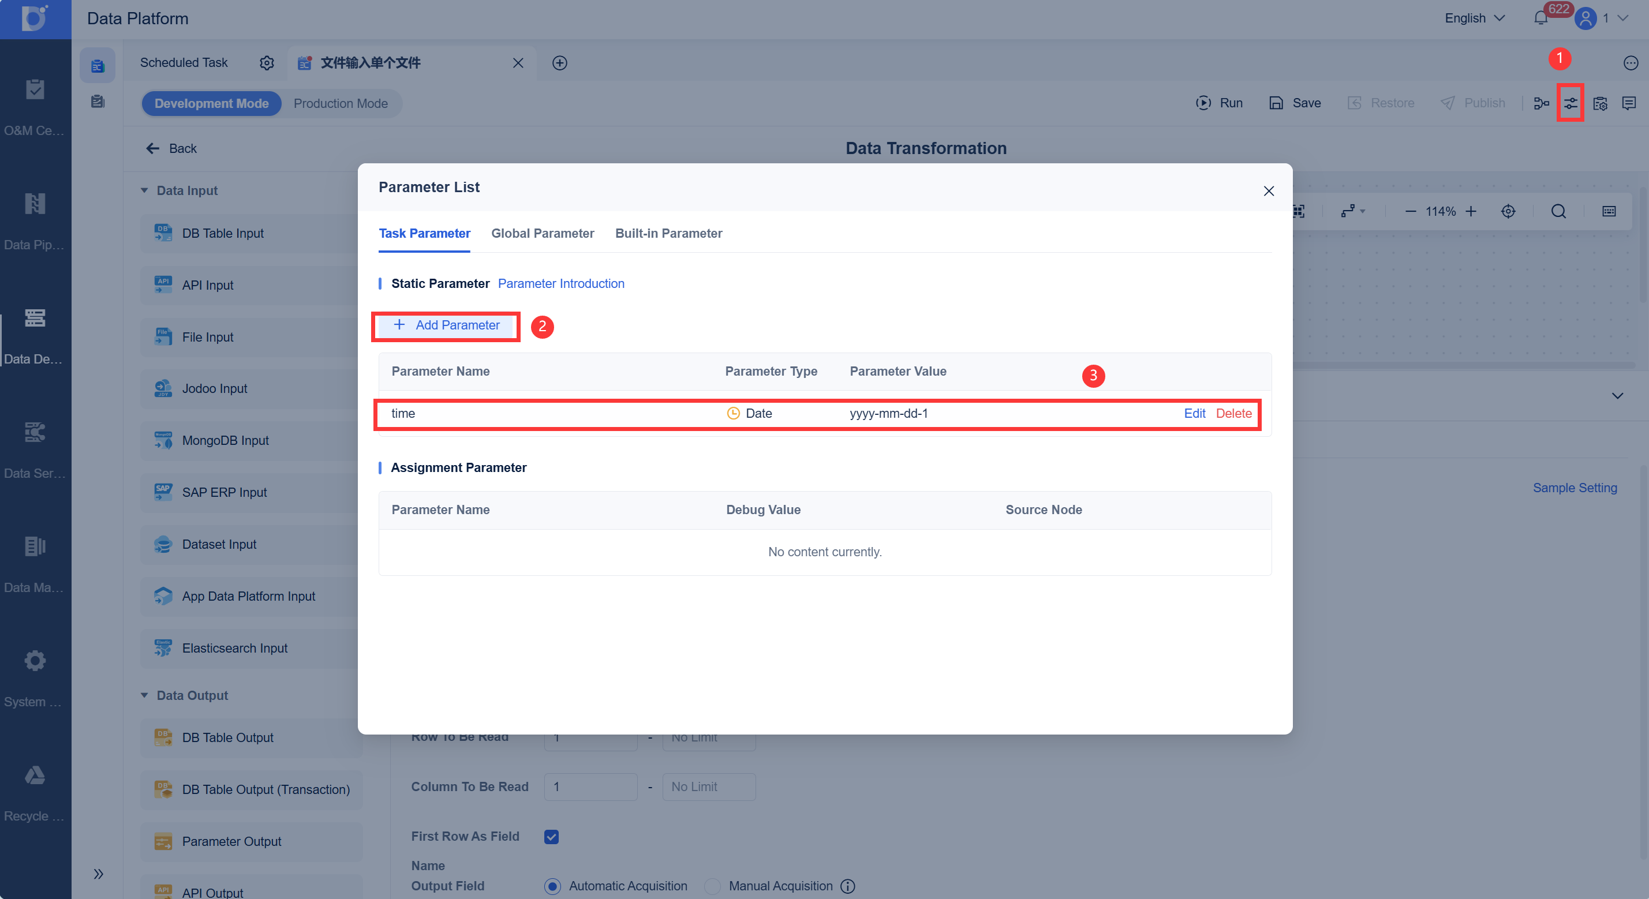Delete the time parameter
1649x899 pixels.
coord(1233,413)
